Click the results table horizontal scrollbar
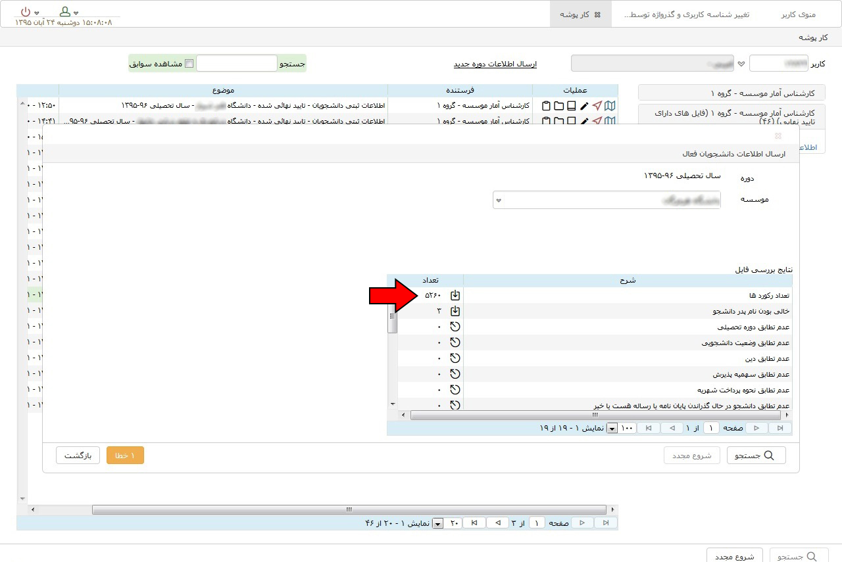The height and width of the screenshot is (562, 842). (x=595, y=415)
